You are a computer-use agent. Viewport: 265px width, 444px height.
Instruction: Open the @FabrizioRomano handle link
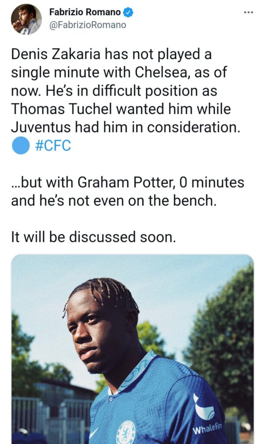pos(88,25)
